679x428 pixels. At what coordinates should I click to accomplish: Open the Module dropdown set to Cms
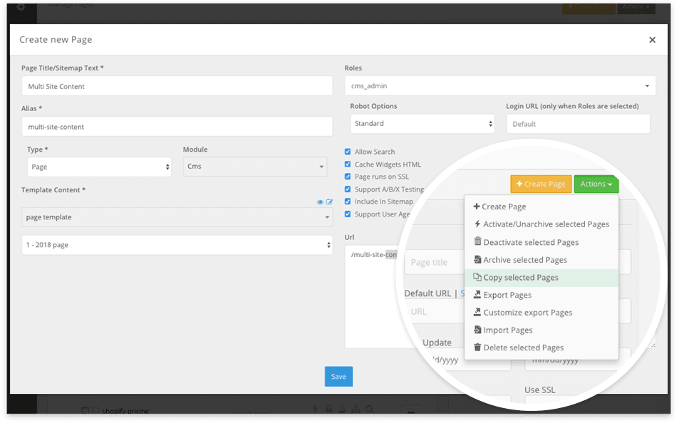click(254, 167)
